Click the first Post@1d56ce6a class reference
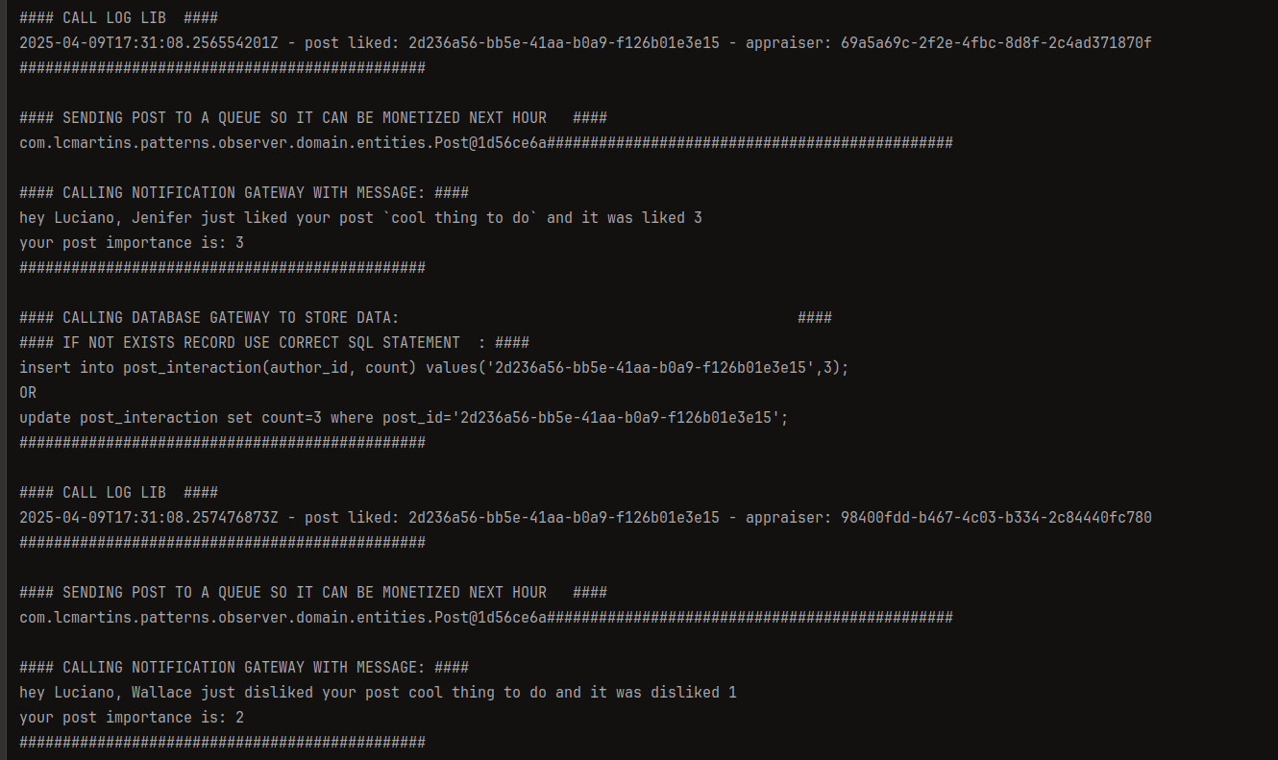 coord(283,142)
